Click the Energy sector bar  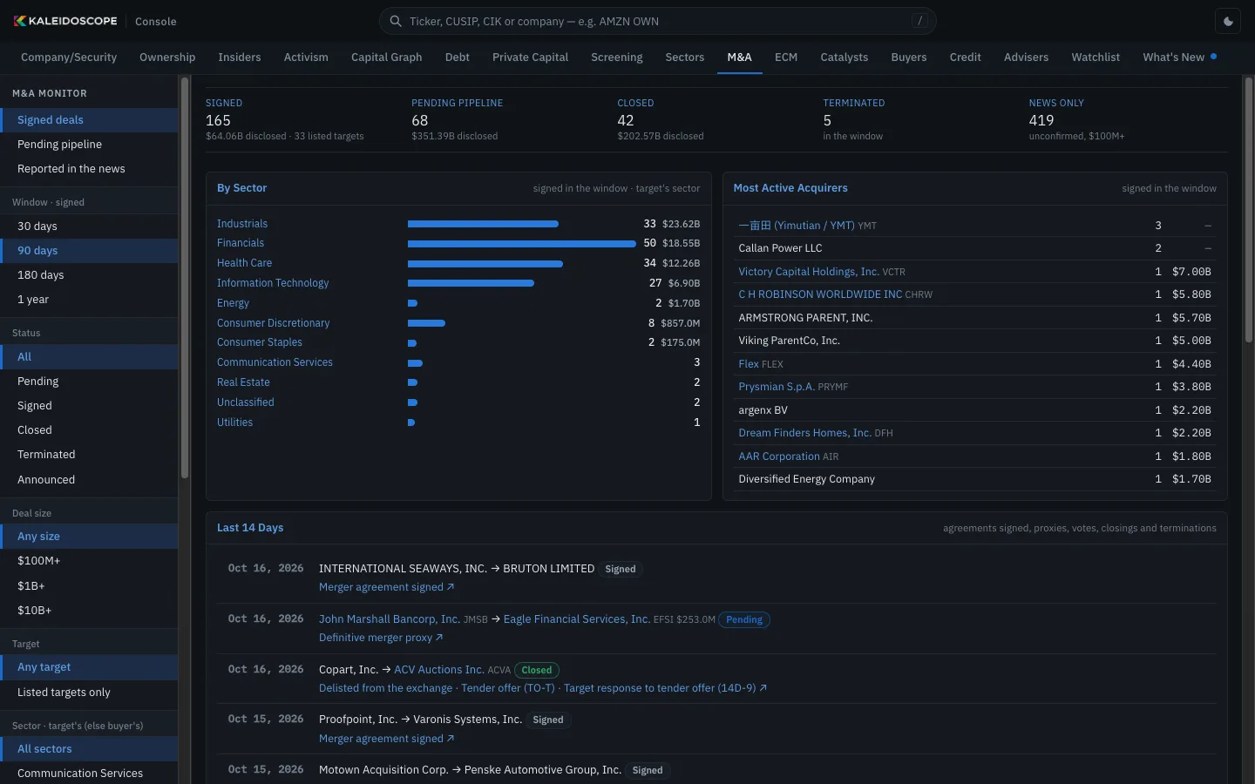click(x=412, y=303)
